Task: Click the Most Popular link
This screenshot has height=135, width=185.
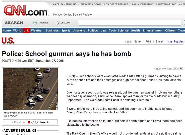Action: click(175, 42)
